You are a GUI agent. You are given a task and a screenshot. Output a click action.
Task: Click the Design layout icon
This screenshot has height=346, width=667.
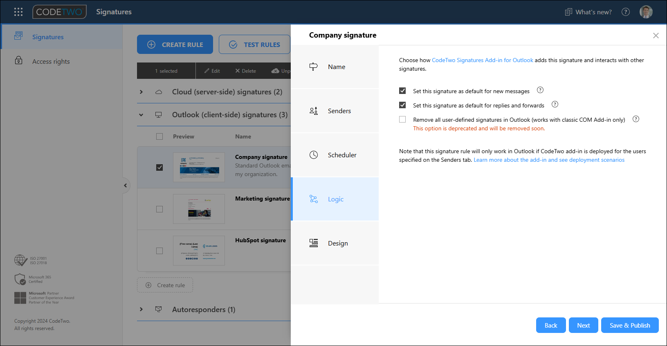click(x=314, y=243)
